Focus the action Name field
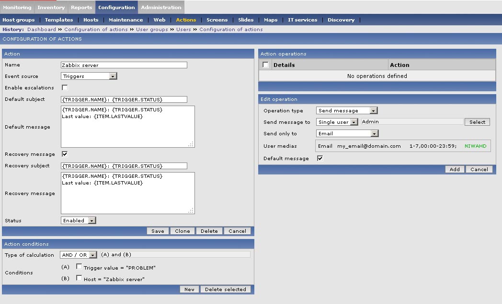Viewport: 502px width, 304px height. point(124,65)
